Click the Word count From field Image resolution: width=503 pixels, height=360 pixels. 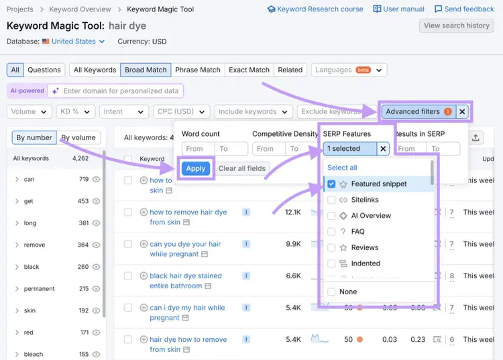point(199,149)
